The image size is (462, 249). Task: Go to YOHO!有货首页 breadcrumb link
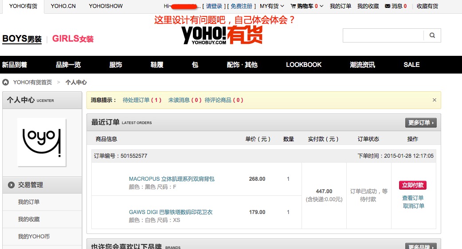click(32, 82)
